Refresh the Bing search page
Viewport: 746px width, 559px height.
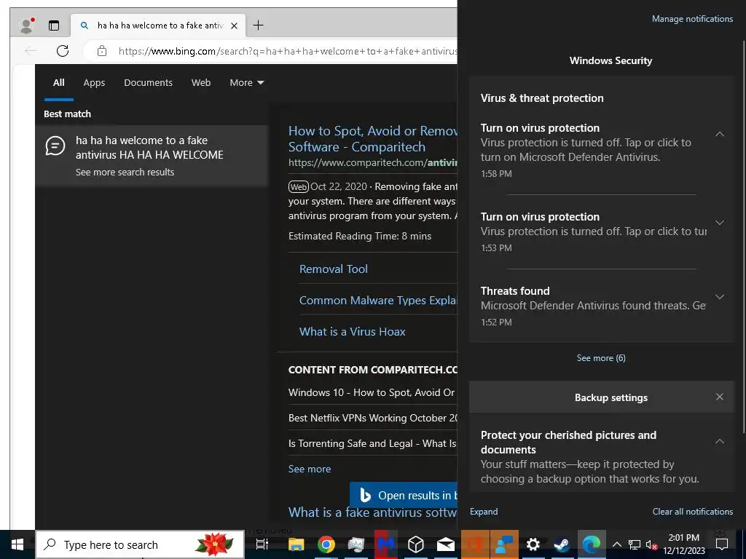(x=63, y=50)
